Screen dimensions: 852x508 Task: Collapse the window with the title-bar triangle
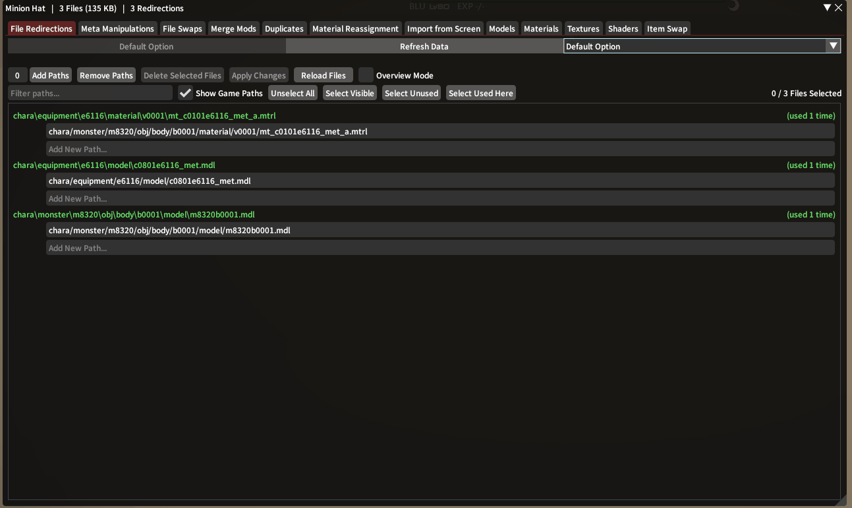828,8
